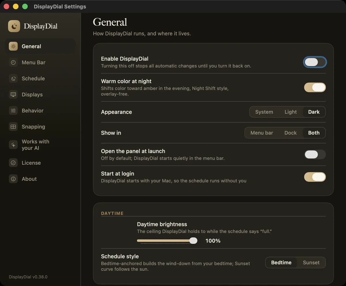
Task: Choose Bedtime schedule style
Action: 281,263
